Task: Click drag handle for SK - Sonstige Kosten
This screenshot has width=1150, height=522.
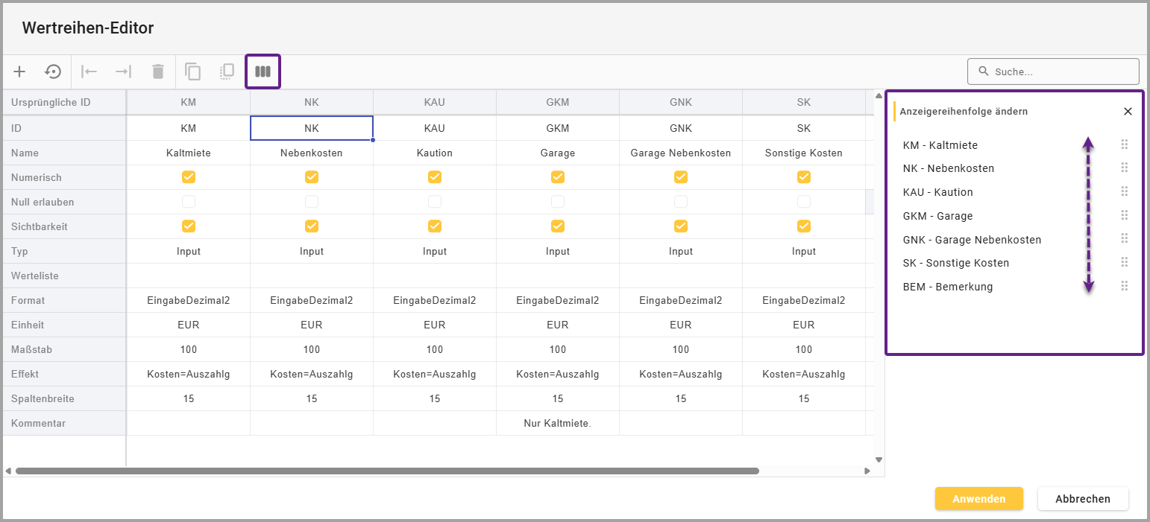Action: point(1125,262)
